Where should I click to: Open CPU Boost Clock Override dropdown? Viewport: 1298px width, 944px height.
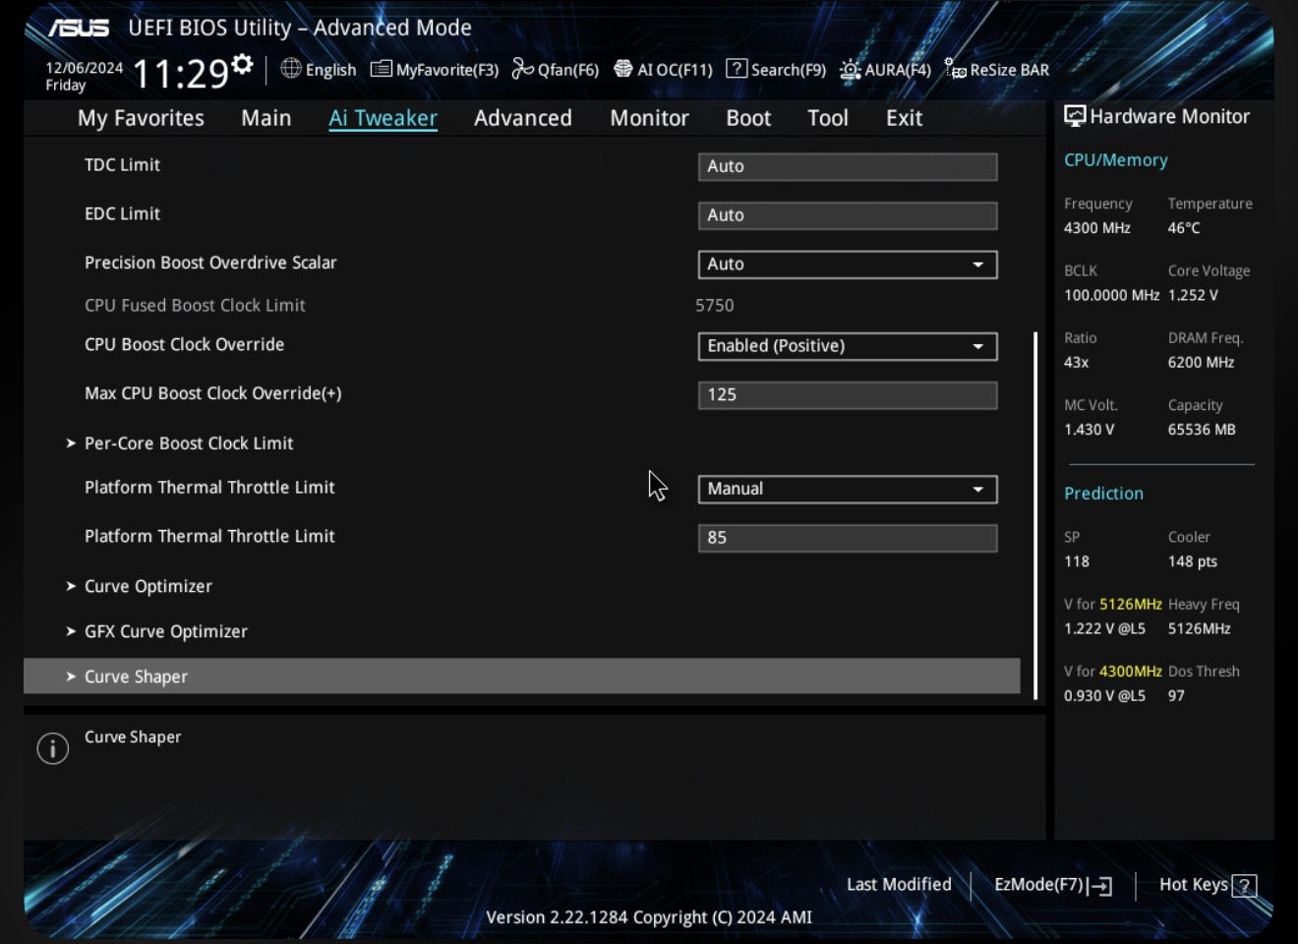coord(848,346)
